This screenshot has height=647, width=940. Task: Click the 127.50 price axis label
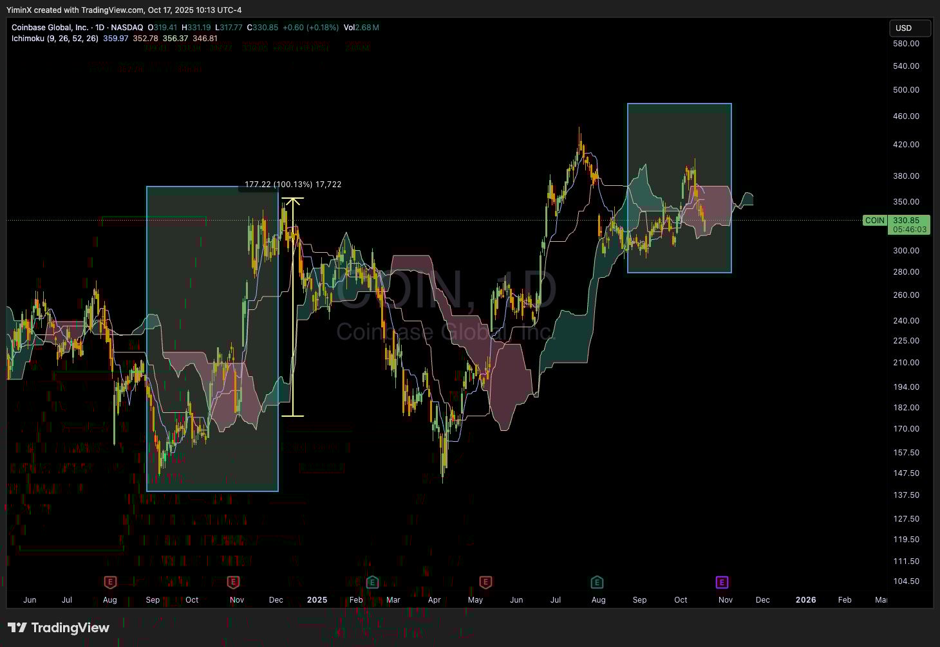(x=906, y=519)
